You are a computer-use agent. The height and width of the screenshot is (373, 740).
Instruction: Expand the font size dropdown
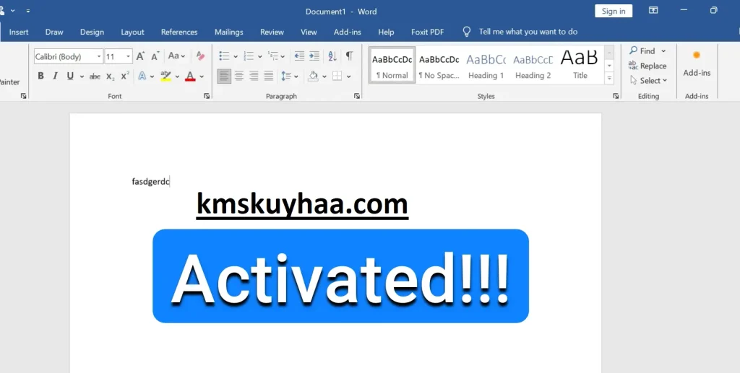pos(128,56)
